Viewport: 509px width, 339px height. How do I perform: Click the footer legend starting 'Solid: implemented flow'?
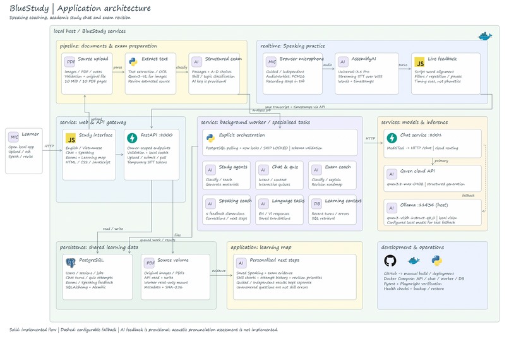tap(143, 330)
